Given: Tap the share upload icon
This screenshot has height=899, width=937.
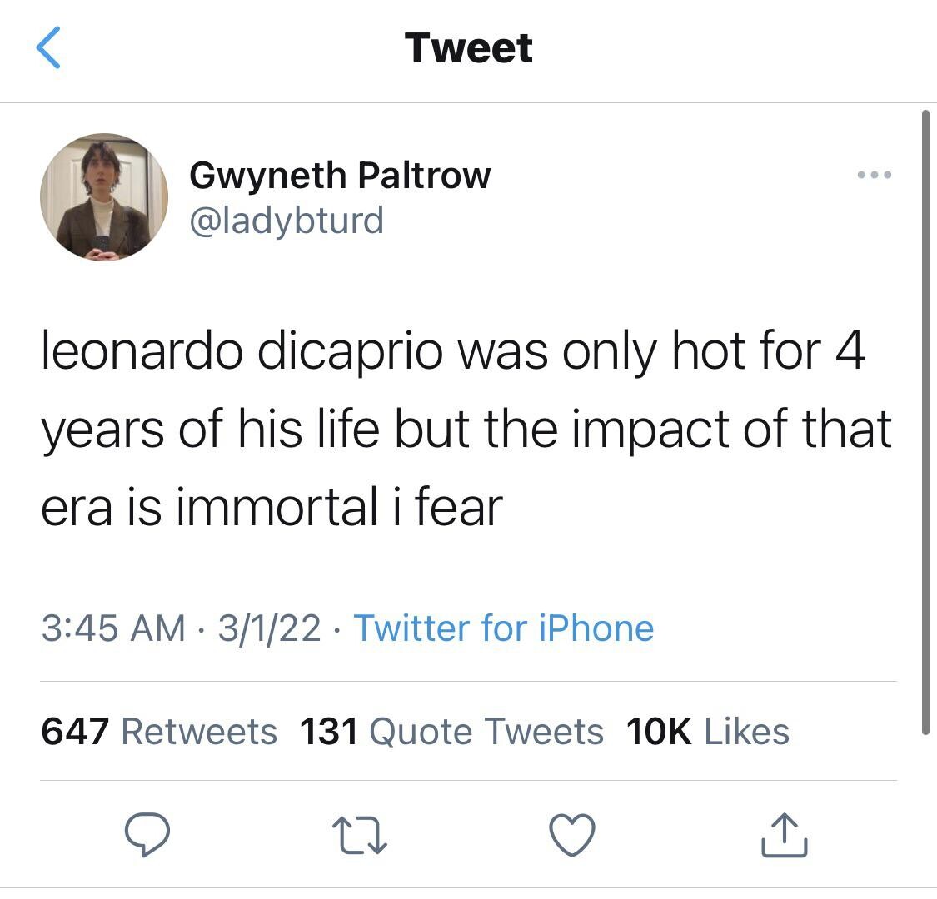Looking at the screenshot, I should click(784, 836).
